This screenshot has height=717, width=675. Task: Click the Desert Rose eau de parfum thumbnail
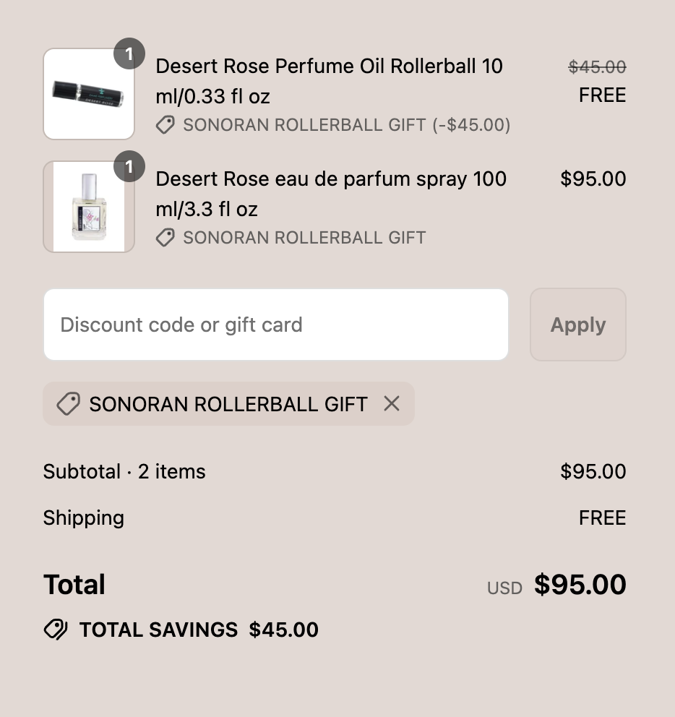pyautogui.click(x=89, y=207)
